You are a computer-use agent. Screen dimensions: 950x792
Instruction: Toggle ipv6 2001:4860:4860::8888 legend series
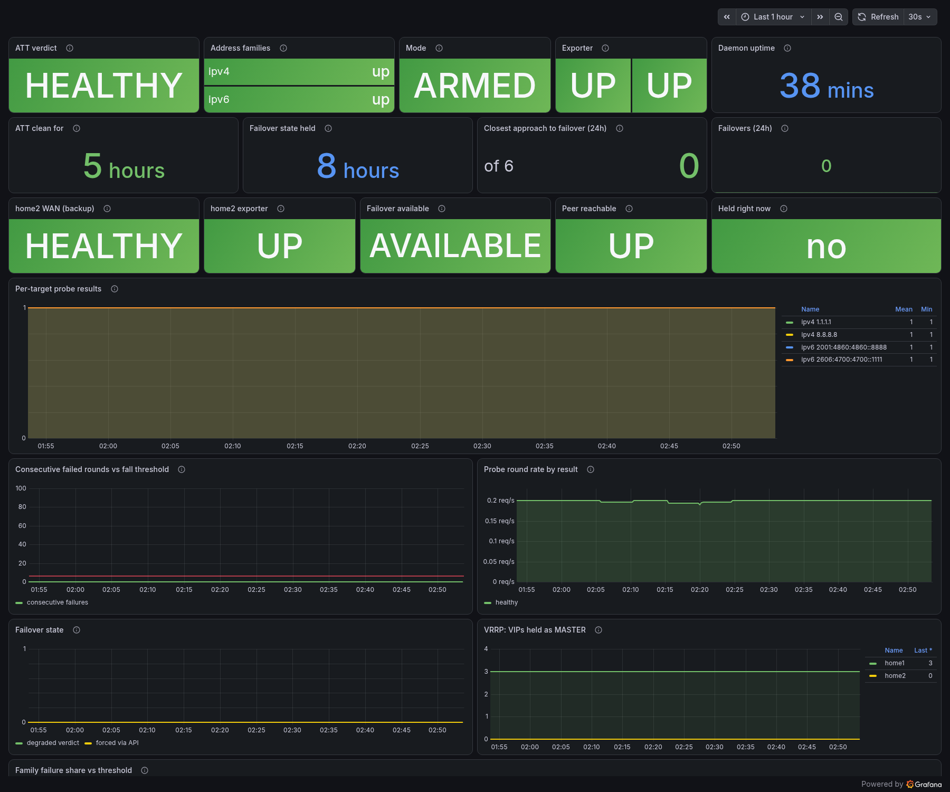pos(844,347)
